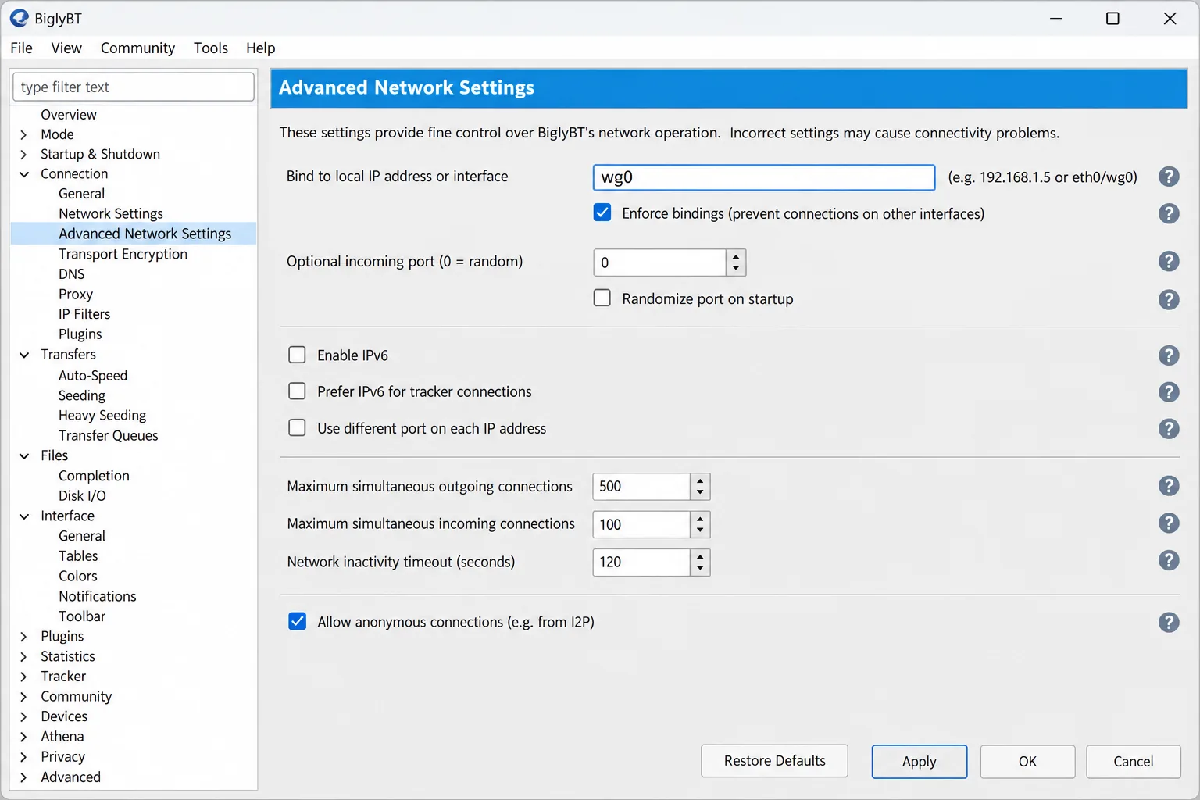Expand the Community tree node
The width and height of the screenshot is (1200, 800).
23,697
